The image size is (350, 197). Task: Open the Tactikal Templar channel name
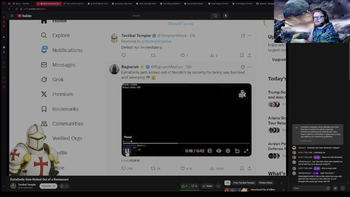point(27,185)
